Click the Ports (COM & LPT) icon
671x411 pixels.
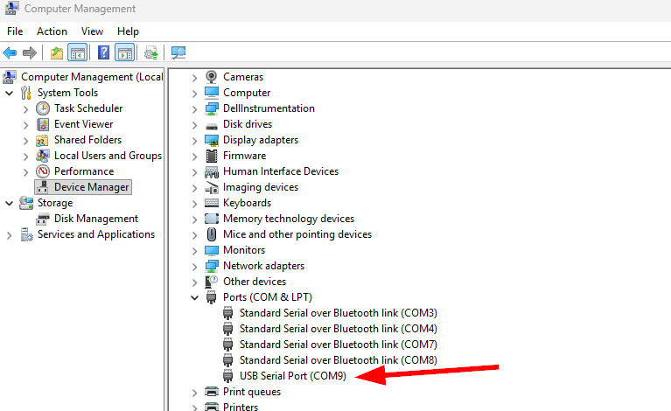click(x=212, y=297)
